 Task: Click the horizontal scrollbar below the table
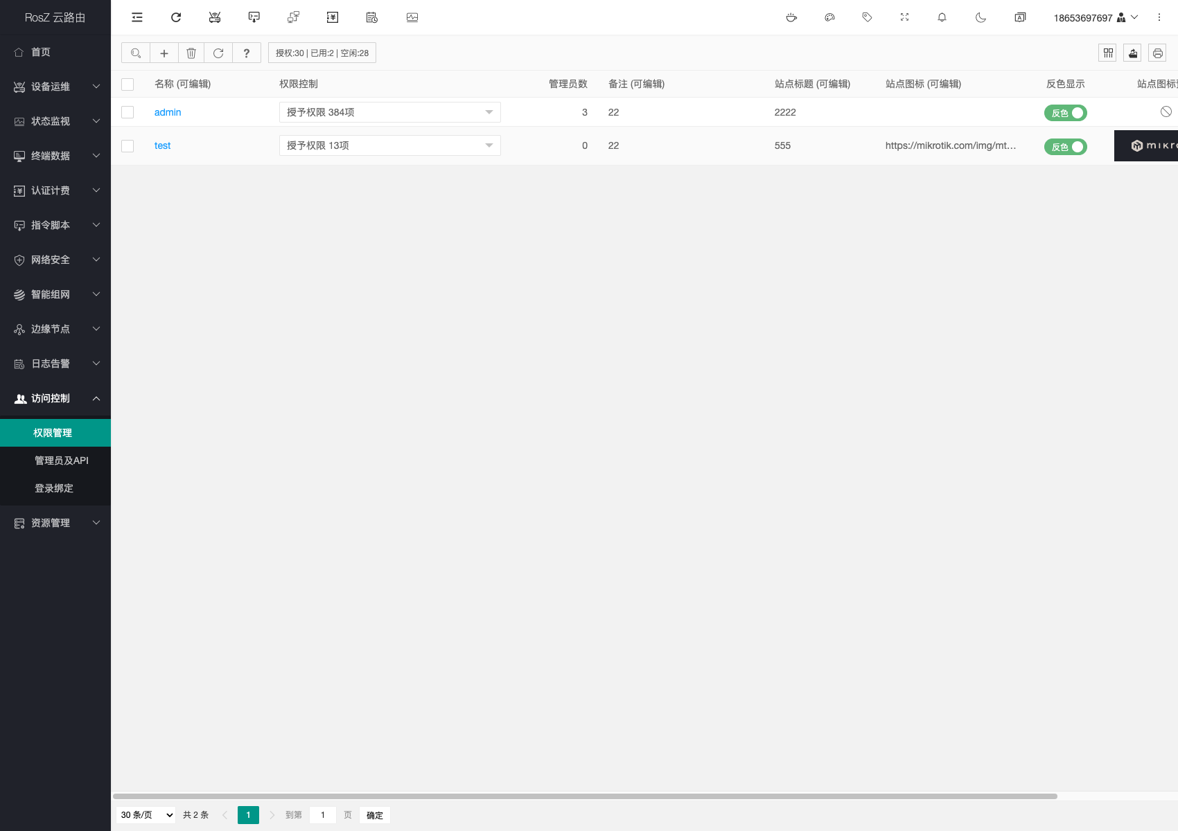coord(585,796)
